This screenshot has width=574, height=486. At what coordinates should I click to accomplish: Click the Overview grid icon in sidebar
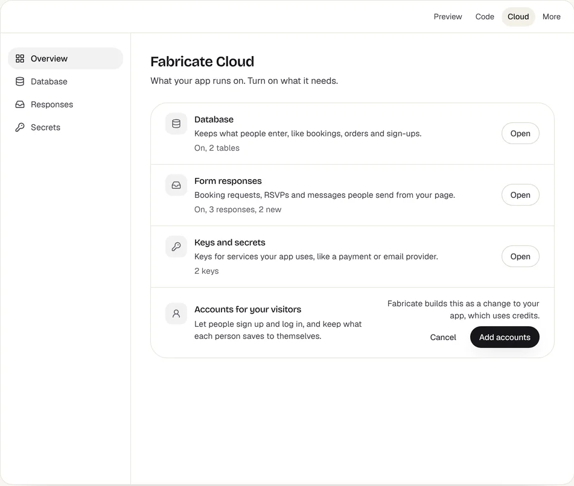pos(20,58)
